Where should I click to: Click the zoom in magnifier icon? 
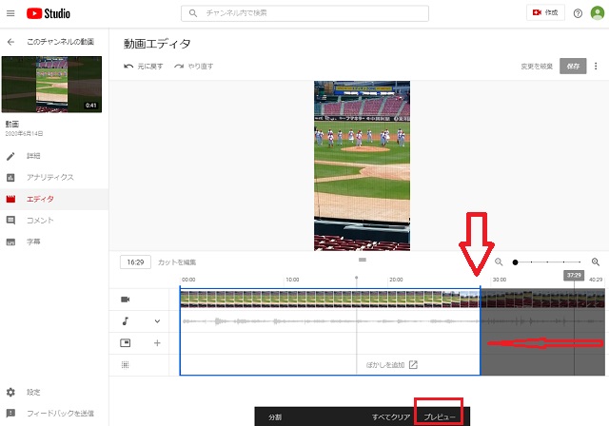pyautogui.click(x=596, y=262)
